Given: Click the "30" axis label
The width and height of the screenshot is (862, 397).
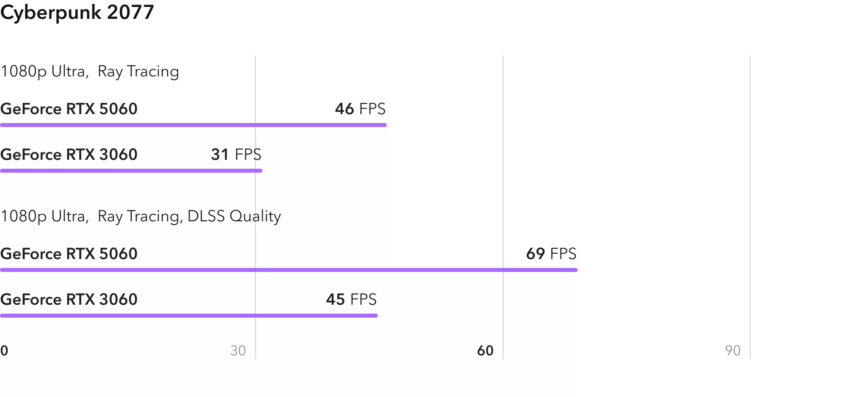Looking at the screenshot, I should (x=238, y=351).
